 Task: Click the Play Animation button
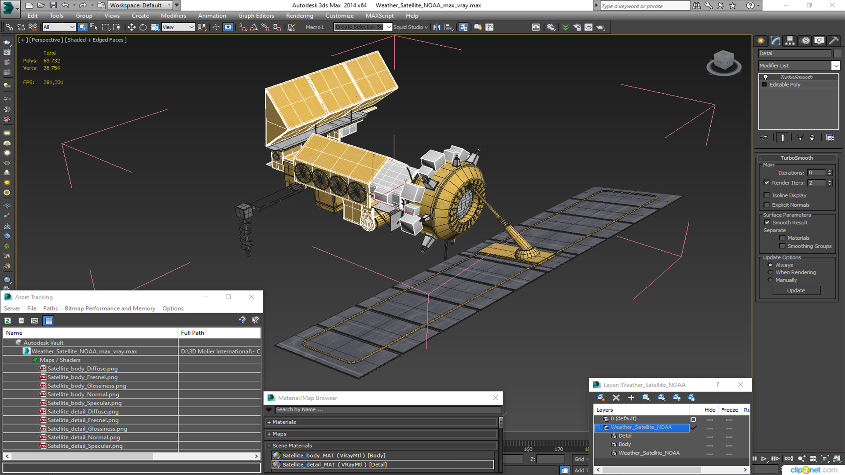click(764, 459)
